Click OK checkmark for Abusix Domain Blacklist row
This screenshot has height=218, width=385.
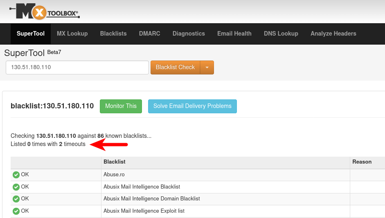pos(16,199)
